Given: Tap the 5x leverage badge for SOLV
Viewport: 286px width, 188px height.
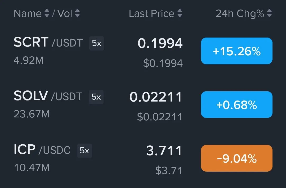Looking at the screenshot, I should [96, 97].
